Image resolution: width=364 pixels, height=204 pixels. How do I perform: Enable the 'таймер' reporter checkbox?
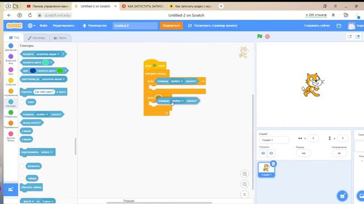pos(22,178)
